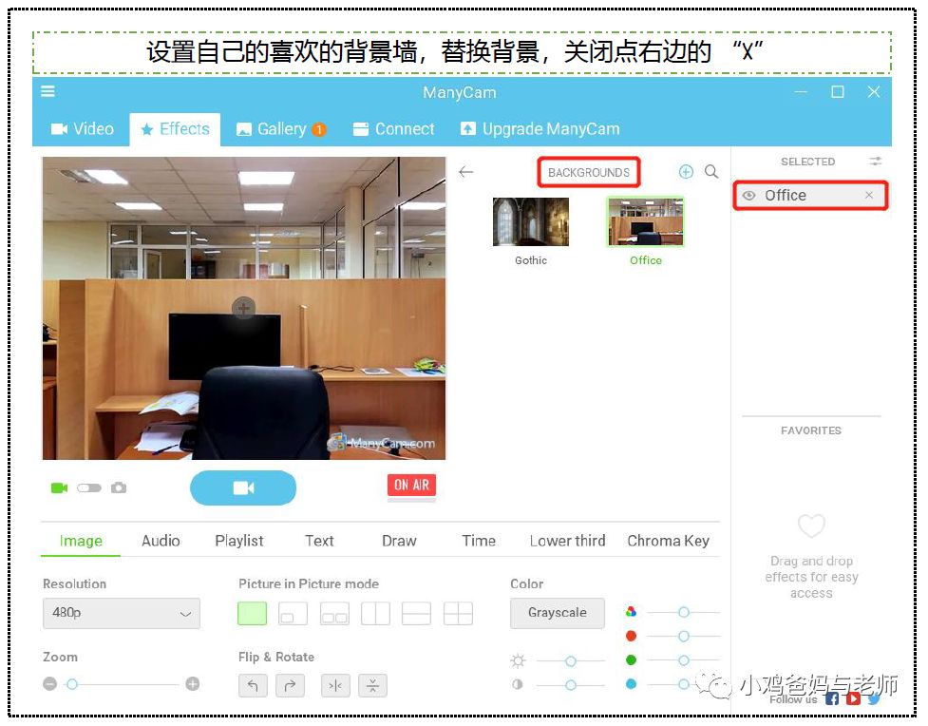Screen dimensions: 928x726
Task: Zoom in with the plus icon
Action: pos(193,684)
